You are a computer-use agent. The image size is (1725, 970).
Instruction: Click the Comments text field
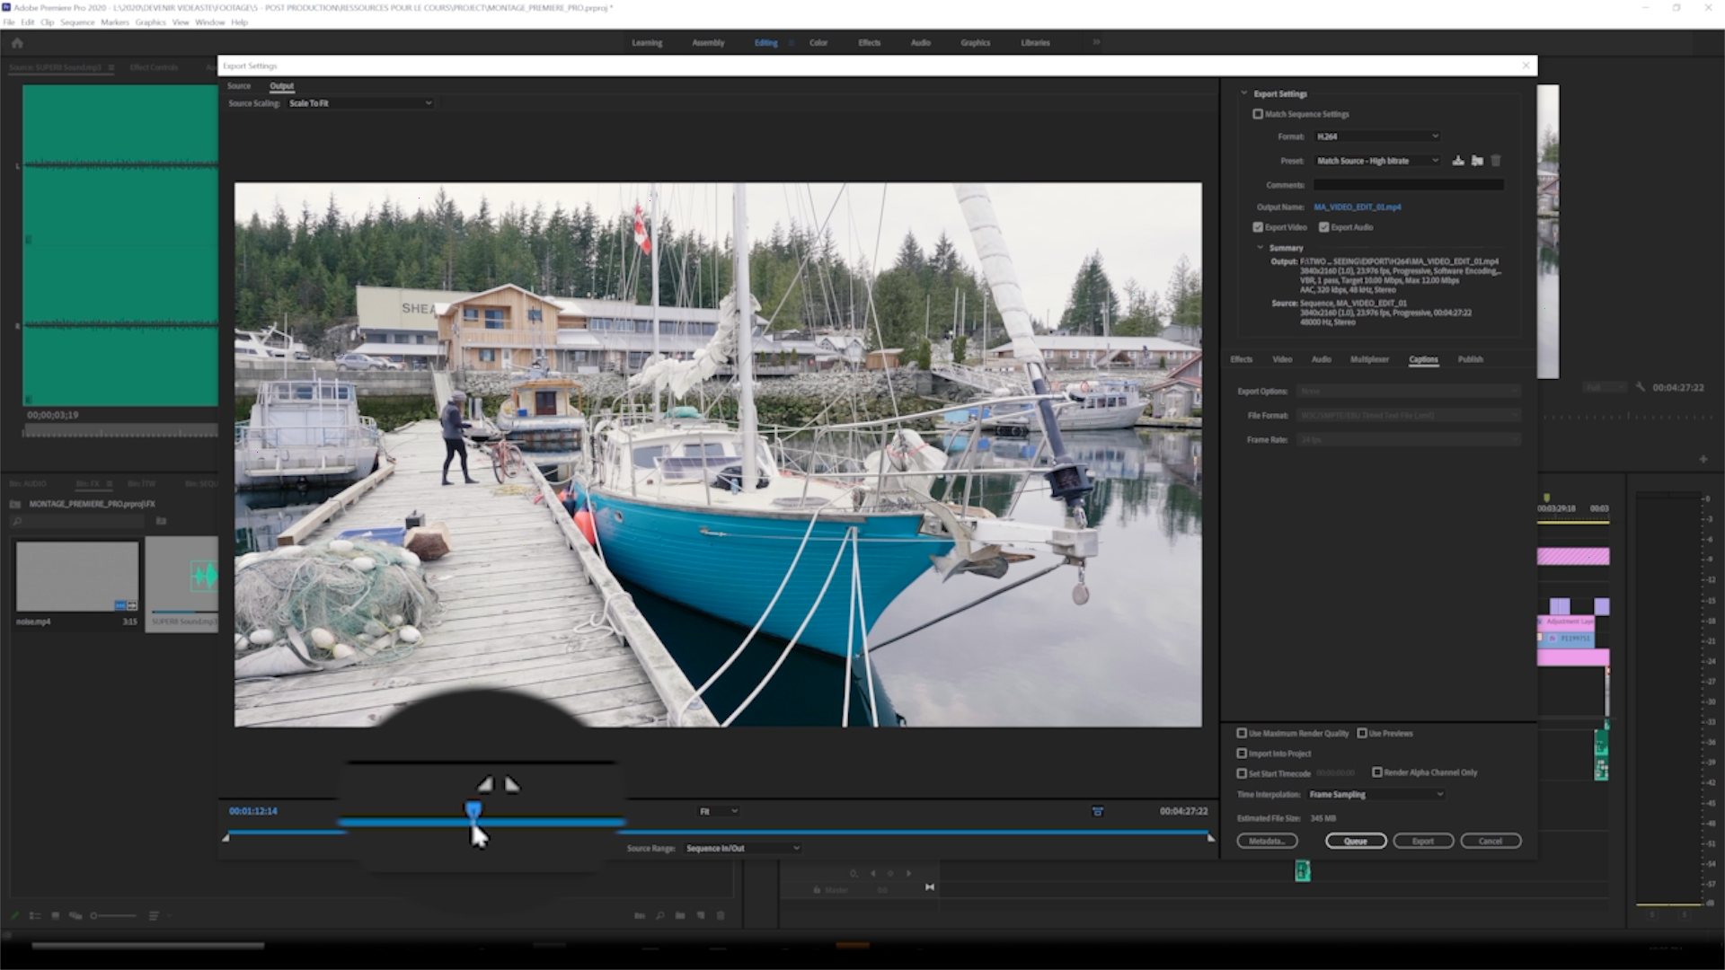point(1408,185)
